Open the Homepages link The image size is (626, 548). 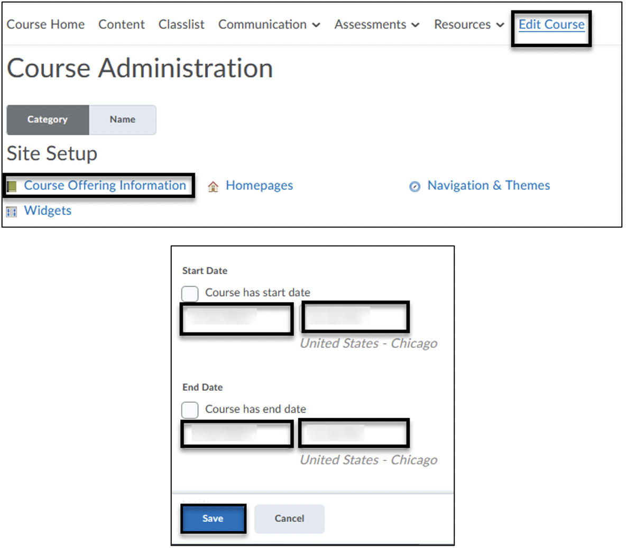(259, 186)
